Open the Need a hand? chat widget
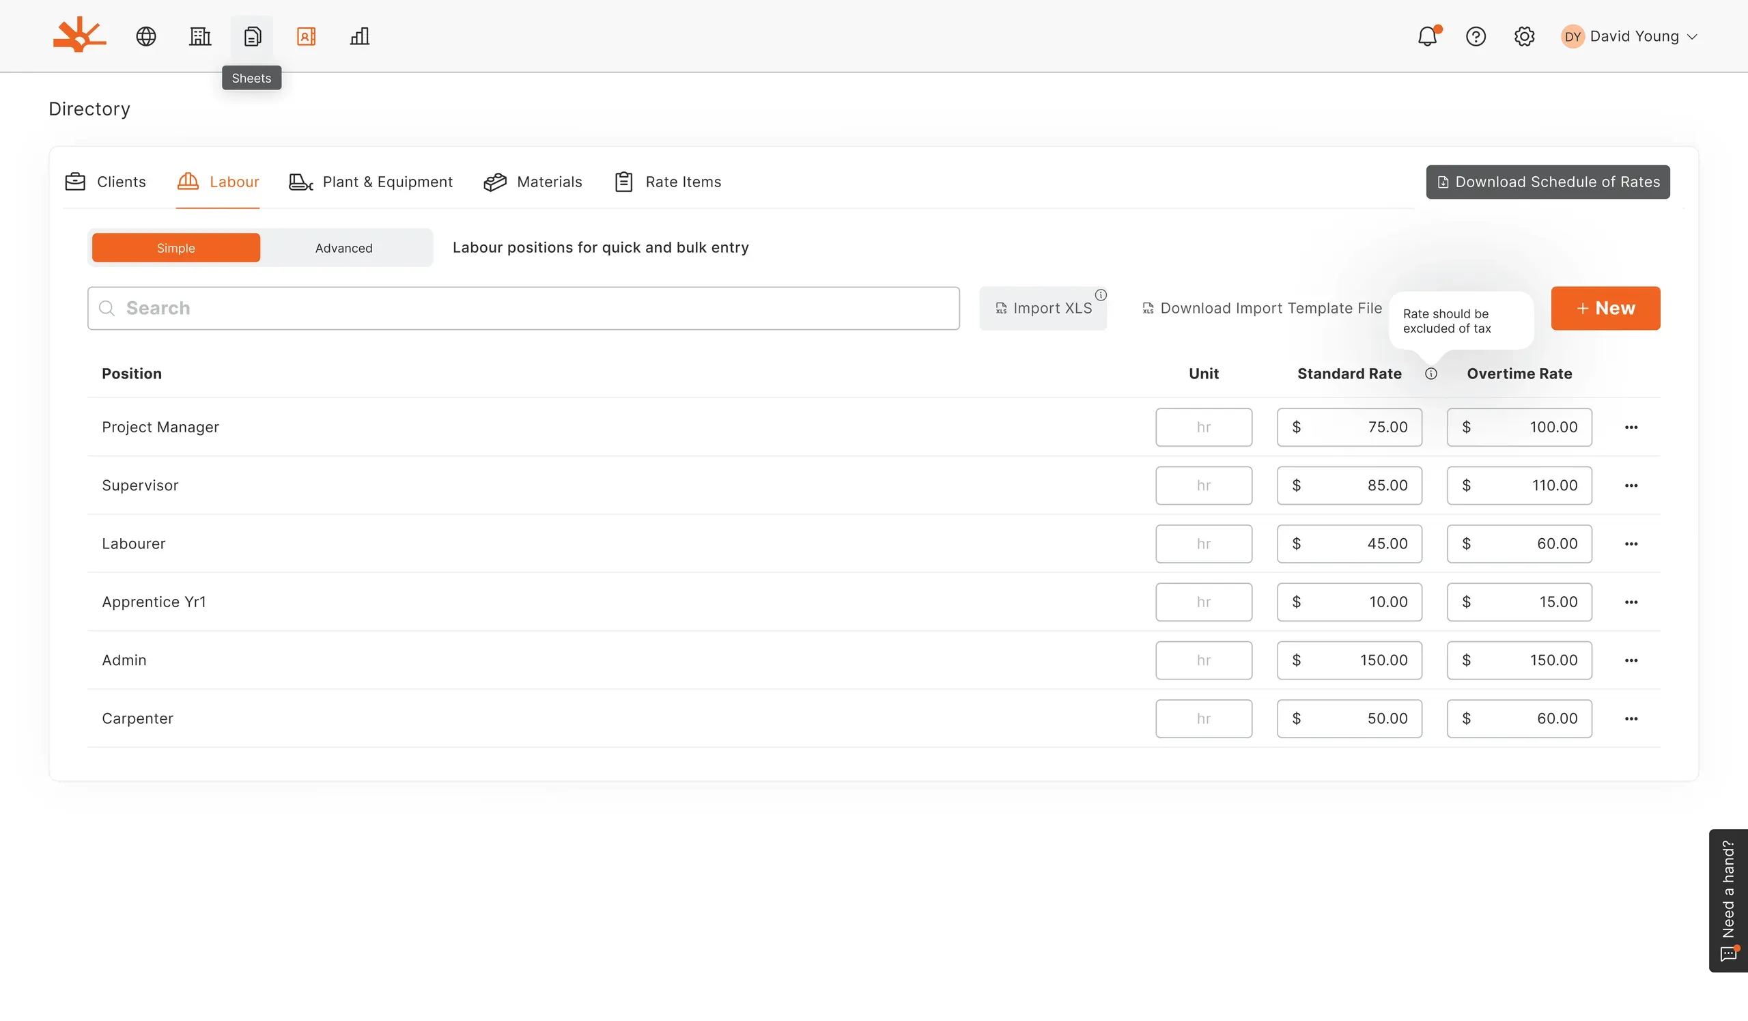1748x1021 pixels. pyautogui.click(x=1729, y=900)
